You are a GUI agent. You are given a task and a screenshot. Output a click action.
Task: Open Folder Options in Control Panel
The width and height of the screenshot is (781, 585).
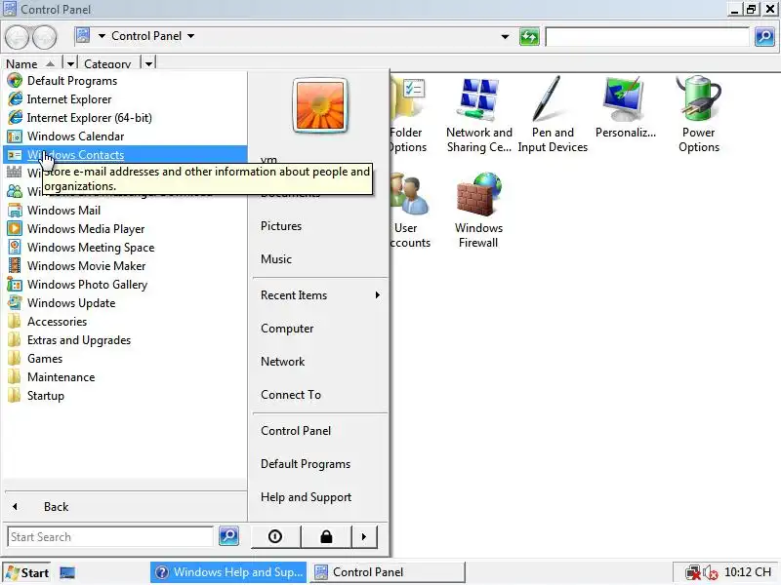408,114
